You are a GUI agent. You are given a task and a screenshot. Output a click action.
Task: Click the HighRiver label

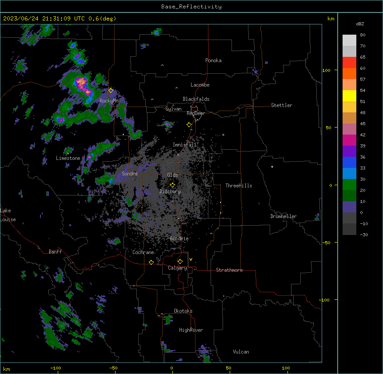coord(191,330)
